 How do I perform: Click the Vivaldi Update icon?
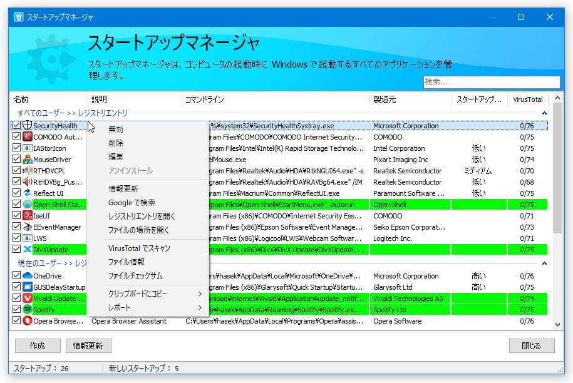pyautogui.click(x=28, y=298)
